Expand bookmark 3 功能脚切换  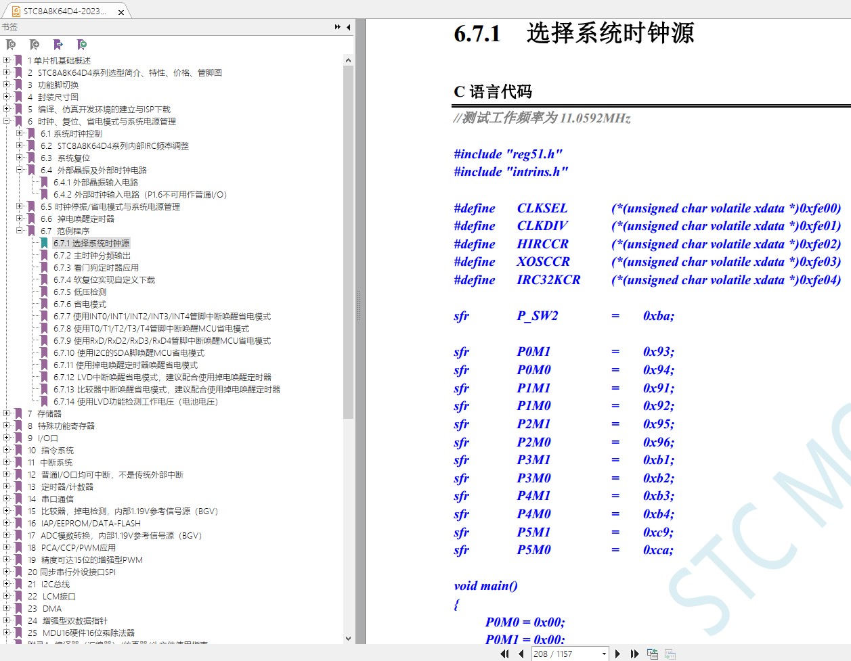tap(7, 85)
